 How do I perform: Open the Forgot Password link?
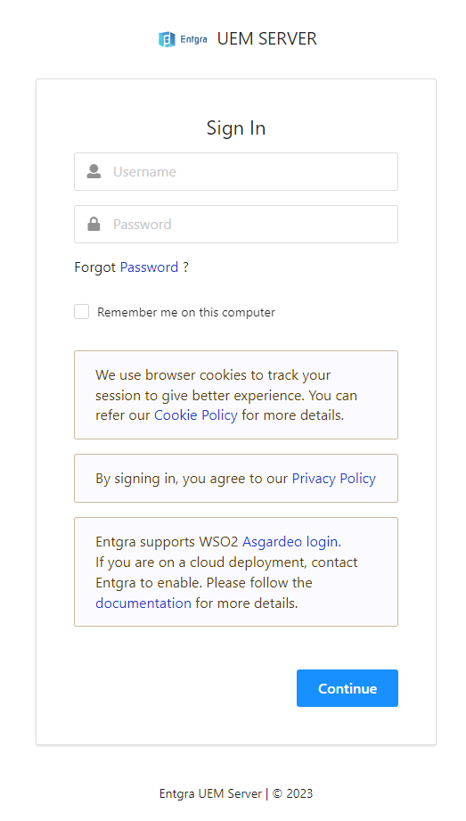[149, 267]
